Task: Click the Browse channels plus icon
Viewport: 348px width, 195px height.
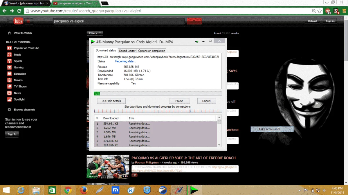Action: (9, 110)
